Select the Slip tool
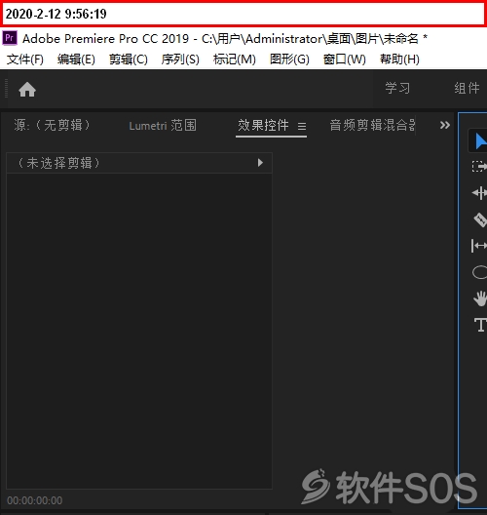Viewport: 487px width, 515px height. (479, 246)
